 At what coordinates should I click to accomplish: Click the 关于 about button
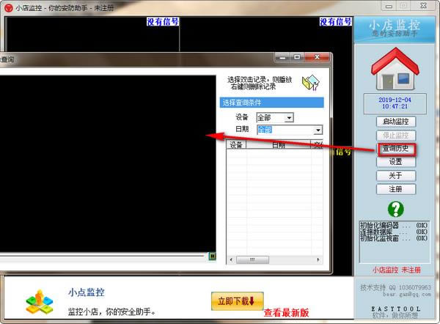(x=395, y=176)
